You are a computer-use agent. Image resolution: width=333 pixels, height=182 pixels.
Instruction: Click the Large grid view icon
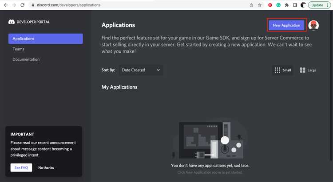tap(302, 70)
